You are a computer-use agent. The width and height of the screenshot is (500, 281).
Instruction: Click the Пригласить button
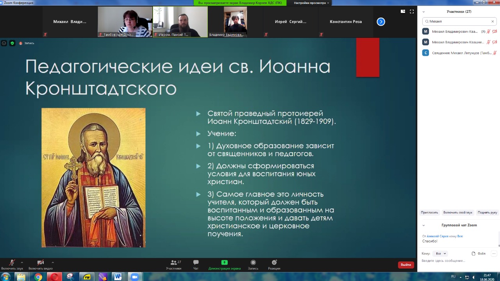[429, 212]
